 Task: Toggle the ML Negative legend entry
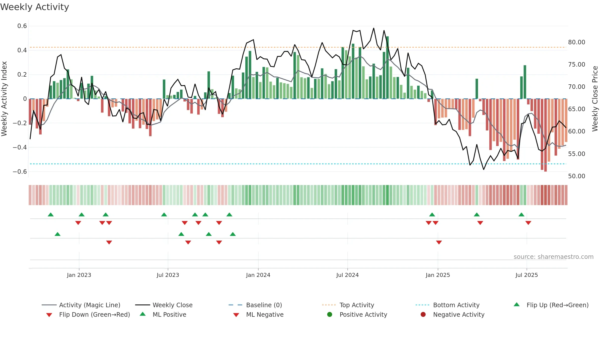tap(258, 314)
